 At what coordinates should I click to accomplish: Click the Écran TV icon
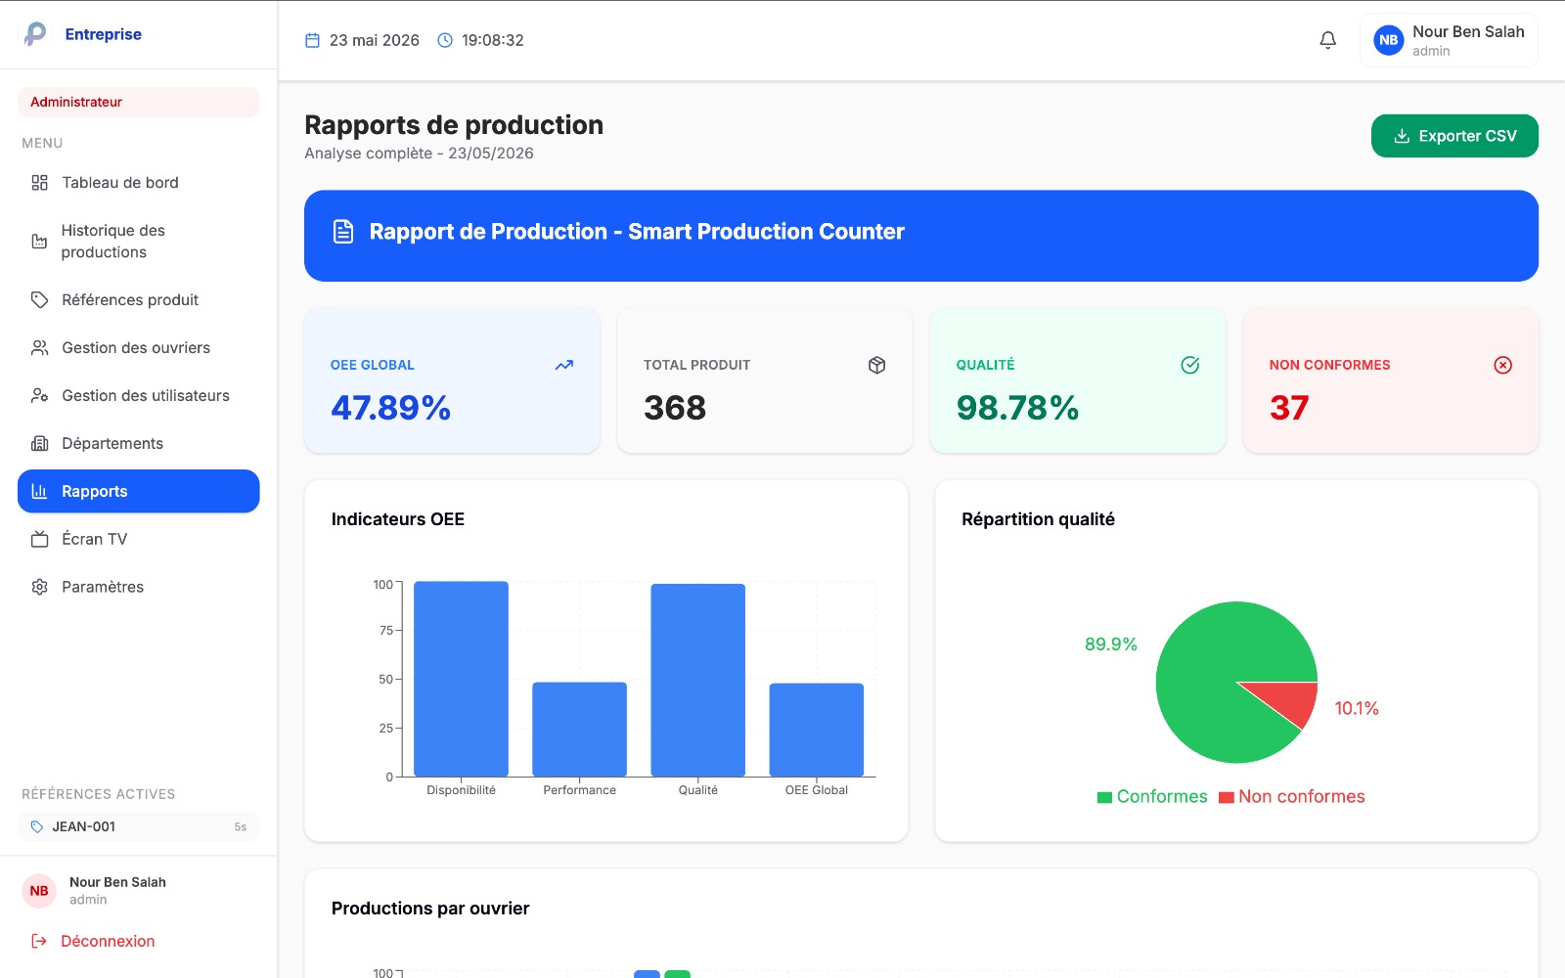[x=39, y=539]
